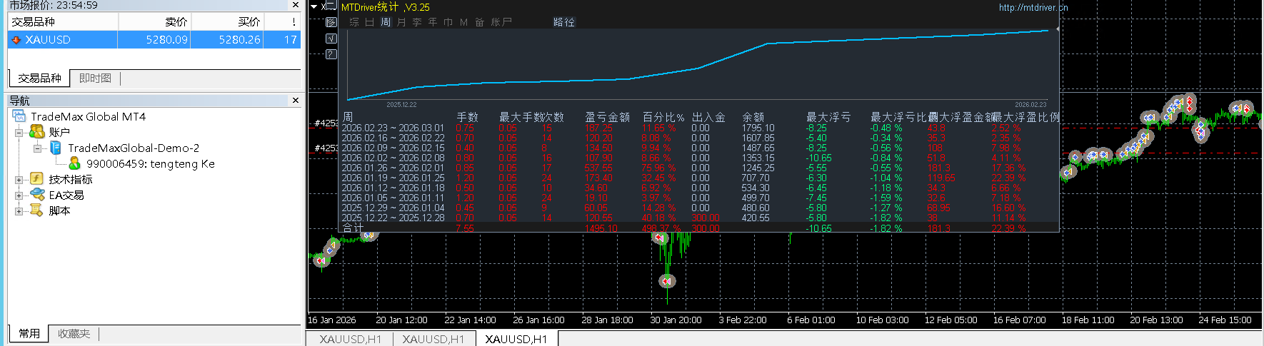This screenshot has height=346, width=1264.
Task: Select the first XAUUSD,H1 chart tab
Action: [351, 339]
